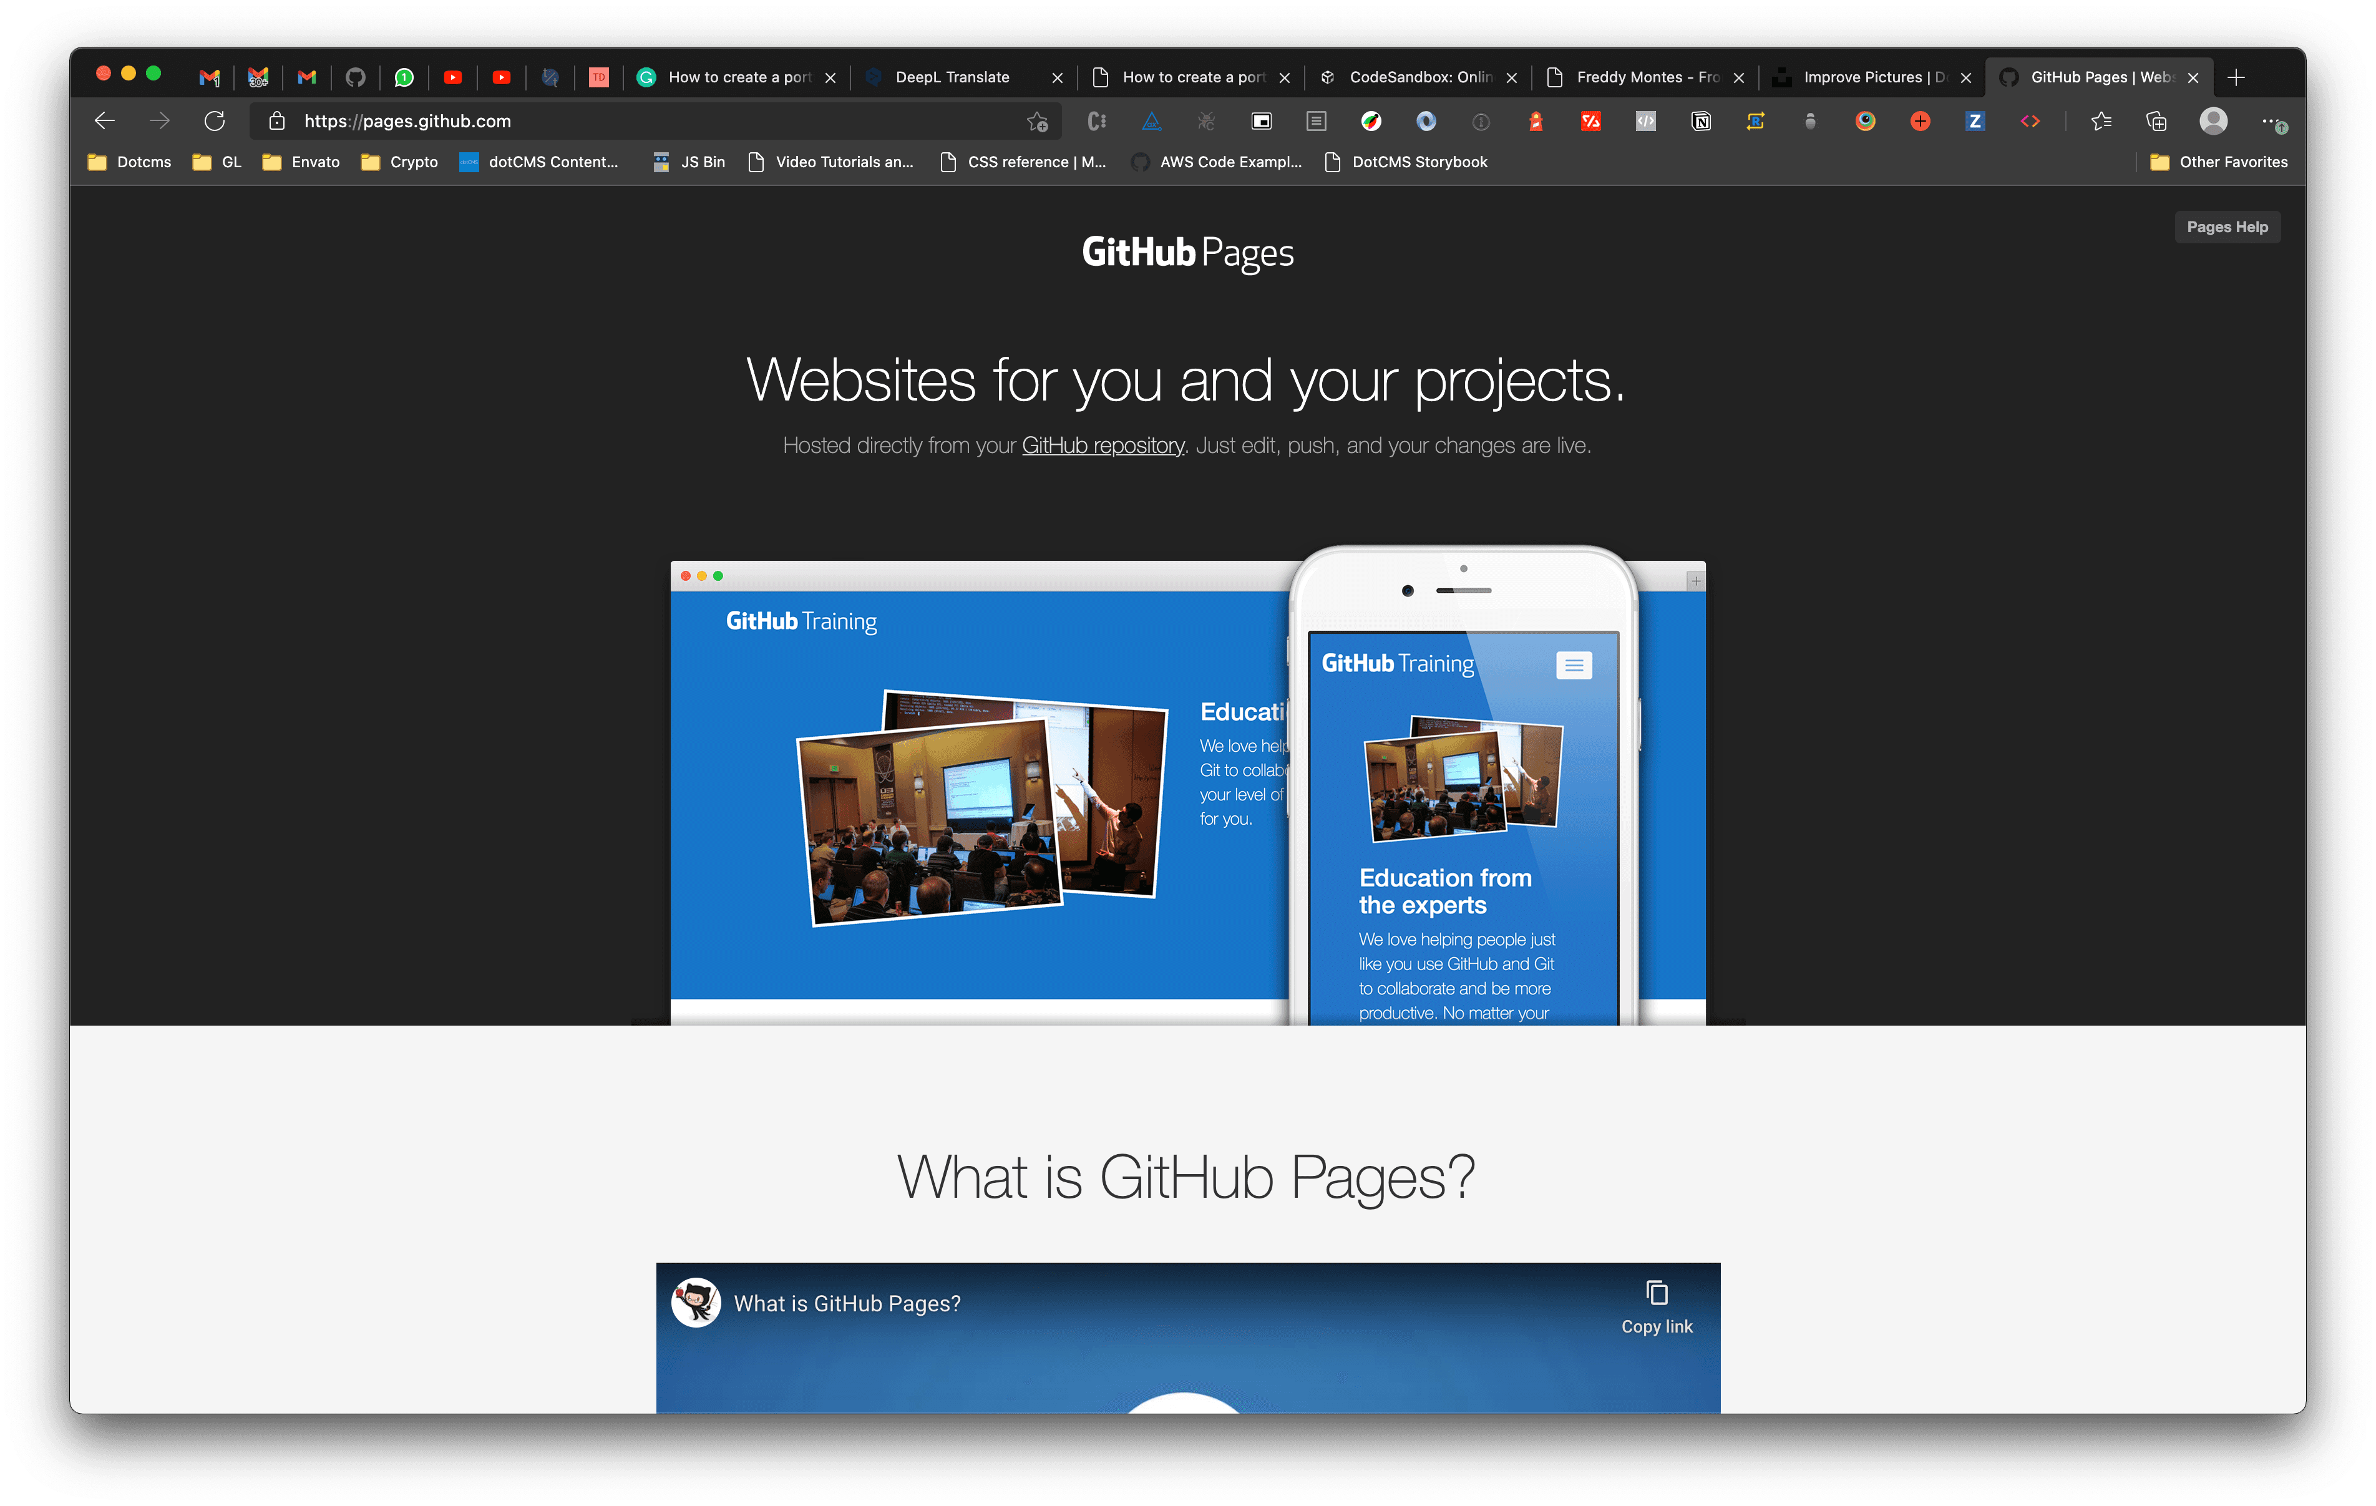Switch to the DeepL Translate tab
Image resolution: width=2376 pixels, height=1506 pixels.
point(951,77)
